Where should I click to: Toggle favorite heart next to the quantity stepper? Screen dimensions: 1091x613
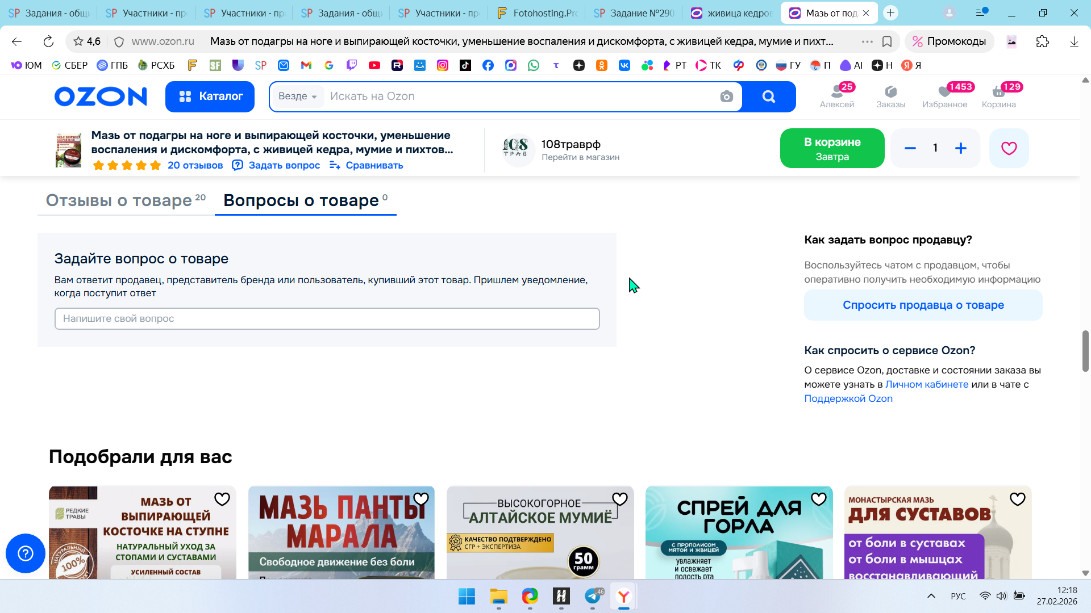1009,148
